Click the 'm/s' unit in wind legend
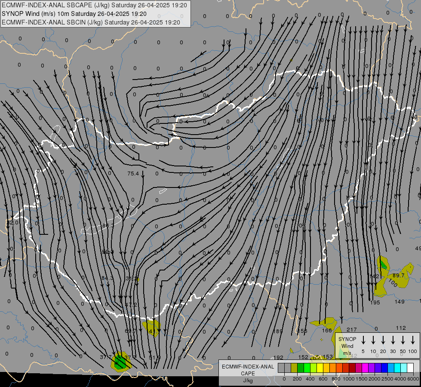The image size is (421, 387). tap(347, 353)
